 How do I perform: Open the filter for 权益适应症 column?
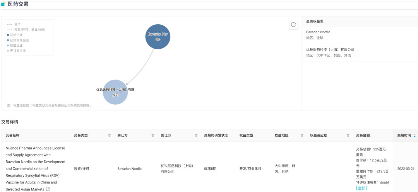[x=348, y=136]
